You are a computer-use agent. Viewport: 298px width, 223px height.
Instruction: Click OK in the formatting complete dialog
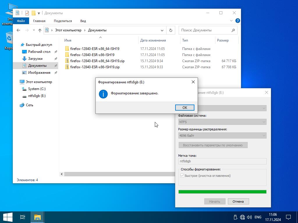pos(185,107)
